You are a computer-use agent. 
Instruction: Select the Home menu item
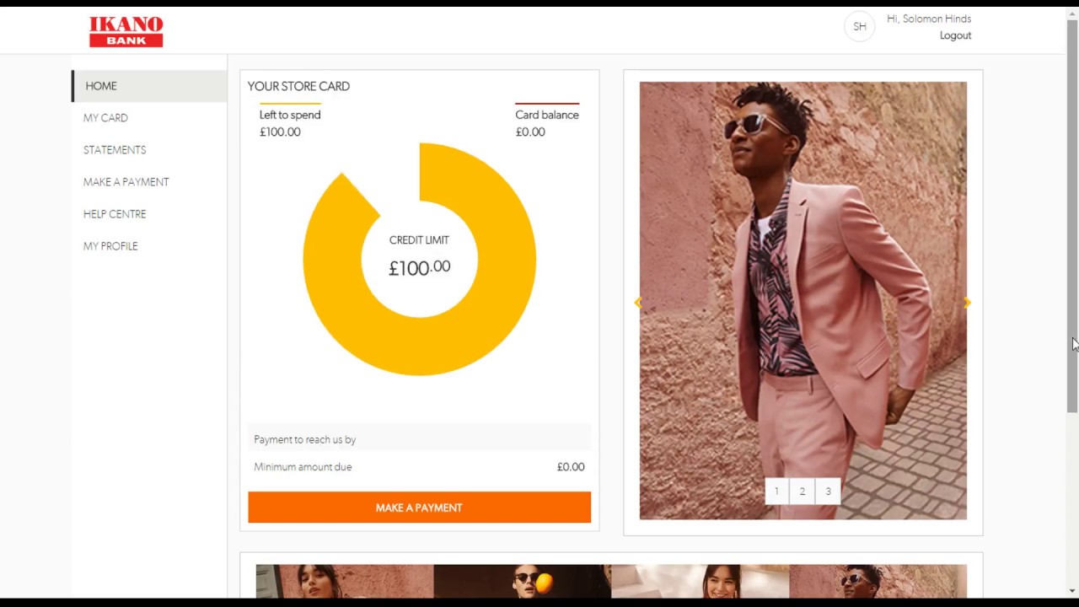coord(149,86)
